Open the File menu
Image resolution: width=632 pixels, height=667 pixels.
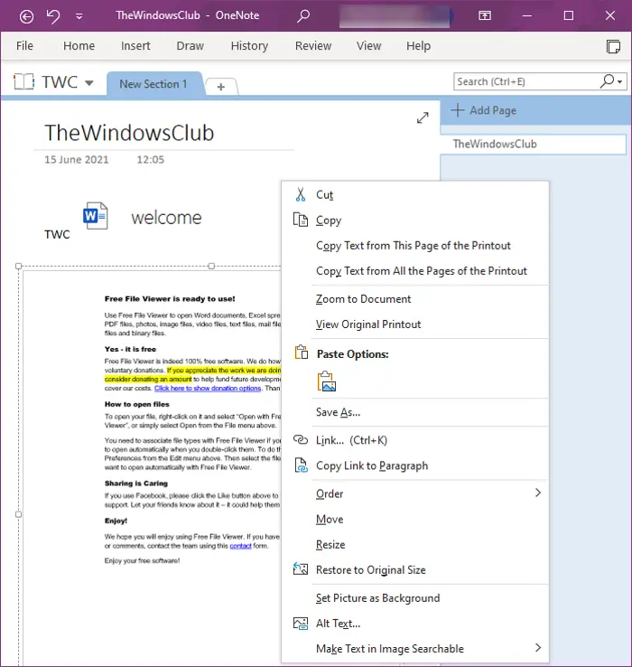pos(24,45)
